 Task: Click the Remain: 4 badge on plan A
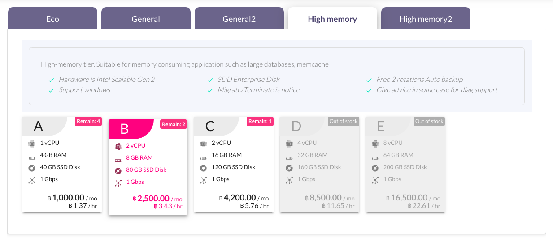88,121
